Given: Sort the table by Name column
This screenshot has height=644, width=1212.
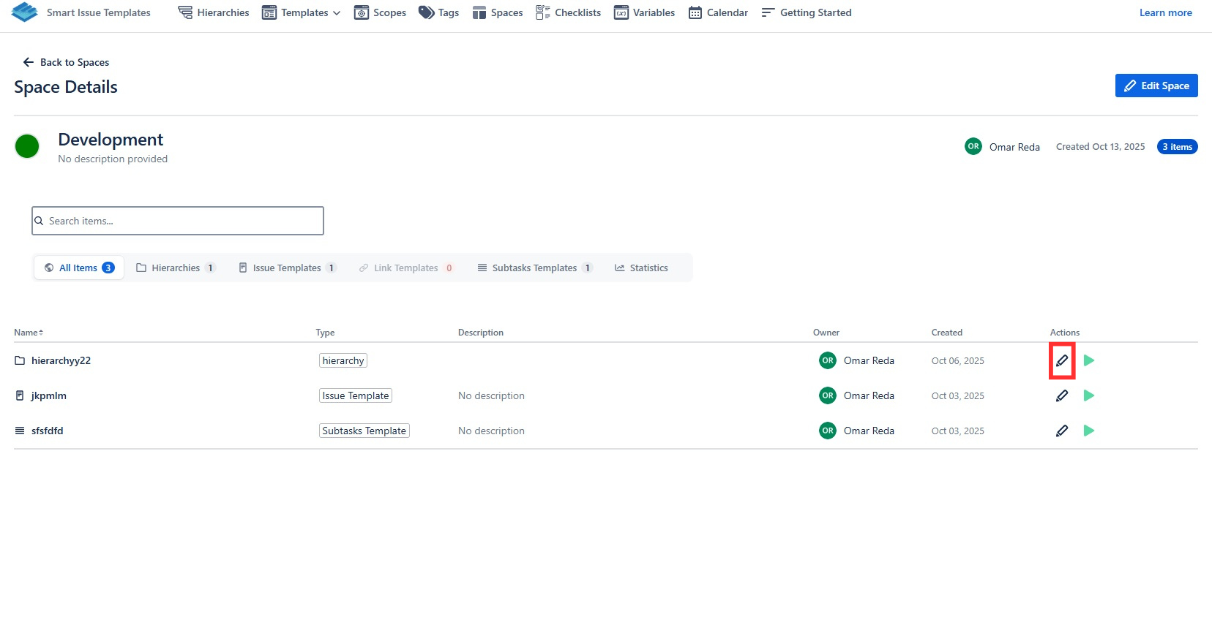Looking at the screenshot, I should tap(29, 333).
